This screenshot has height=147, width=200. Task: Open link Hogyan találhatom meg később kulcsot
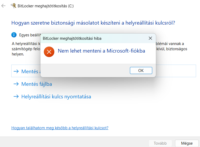pos(60,128)
